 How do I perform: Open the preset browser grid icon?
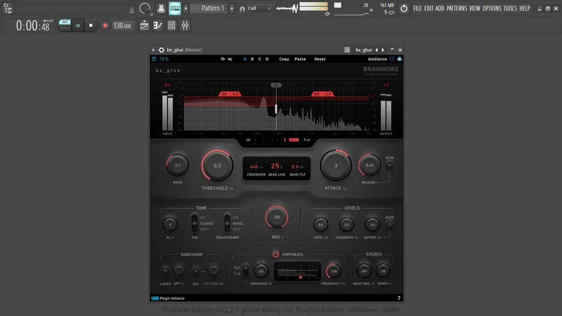click(x=347, y=50)
